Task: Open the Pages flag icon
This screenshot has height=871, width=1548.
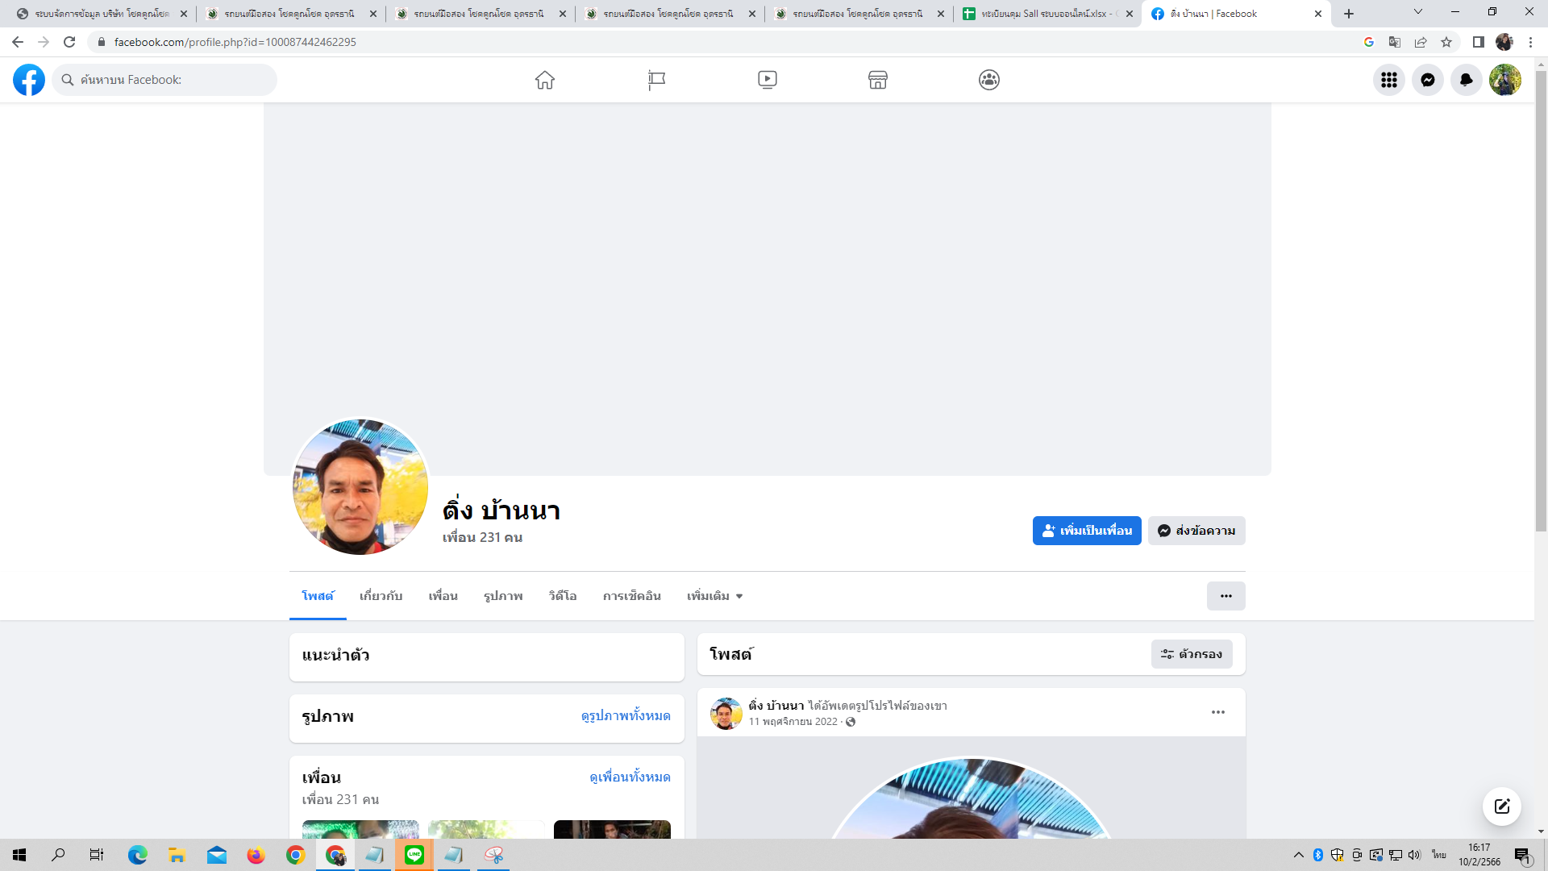Action: (x=656, y=80)
